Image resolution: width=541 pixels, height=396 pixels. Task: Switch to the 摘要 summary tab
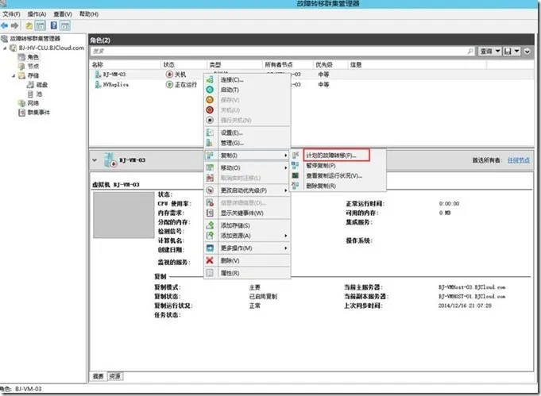click(x=99, y=376)
